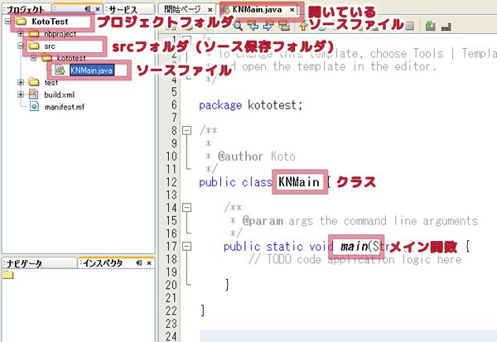The width and height of the screenshot is (497, 342).
Task: Click 'package kototest;' in the code
Action: click(x=250, y=105)
